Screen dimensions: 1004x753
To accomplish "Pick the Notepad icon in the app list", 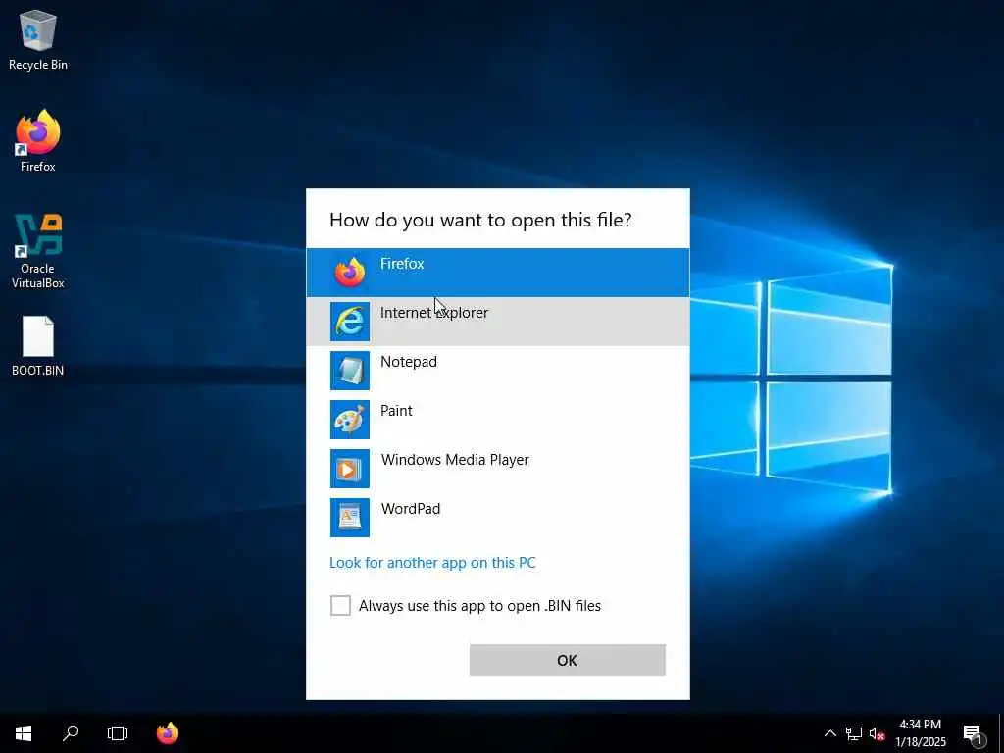I will point(350,370).
